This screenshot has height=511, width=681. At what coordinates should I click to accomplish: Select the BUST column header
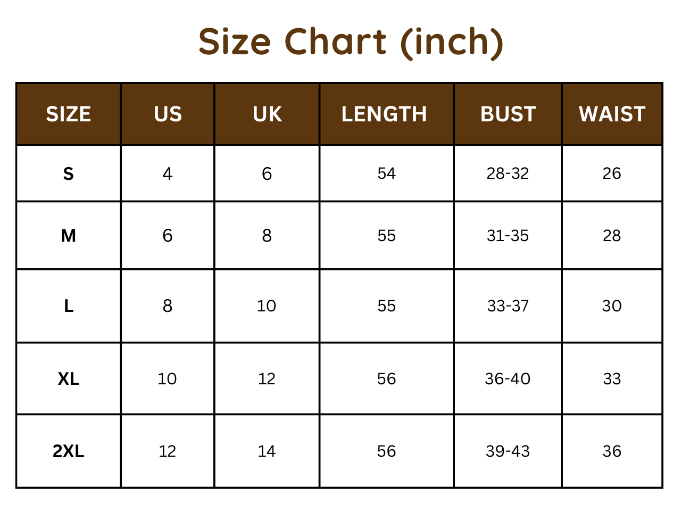pos(508,114)
